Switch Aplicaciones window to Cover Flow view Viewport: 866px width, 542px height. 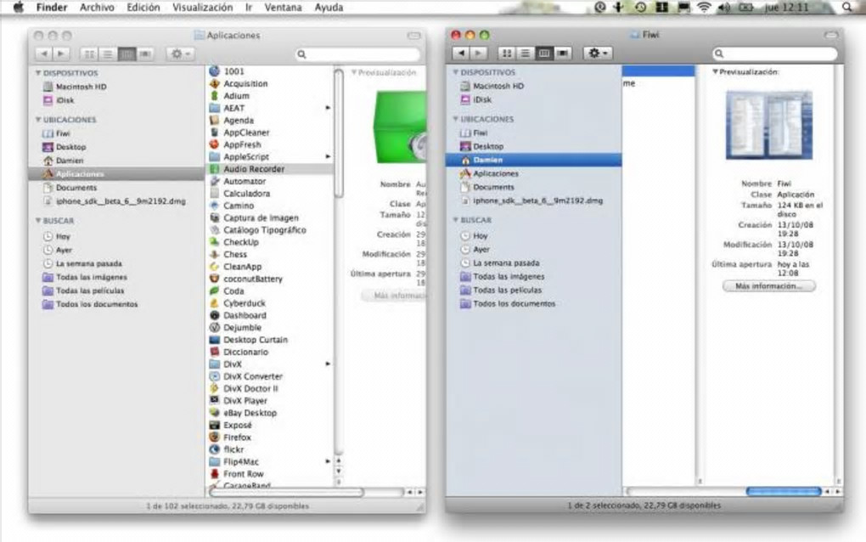pos(145,54)
